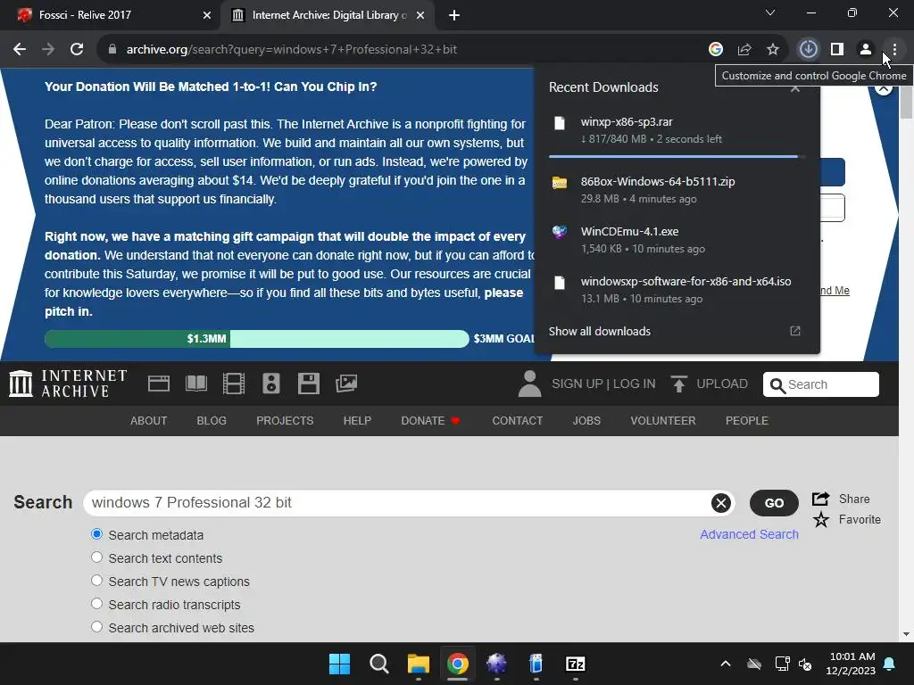
Task: Open the Chrome profile icon
Action: tap(866, 50)
